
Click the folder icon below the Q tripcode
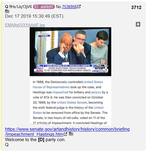7,11
